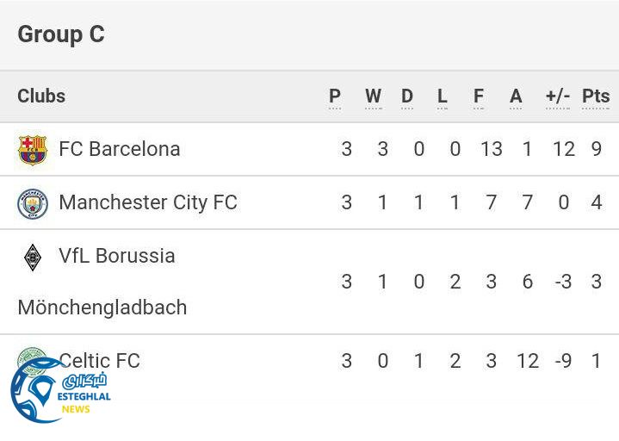Click the A (goals against) column header

click(x=516, y=96)
